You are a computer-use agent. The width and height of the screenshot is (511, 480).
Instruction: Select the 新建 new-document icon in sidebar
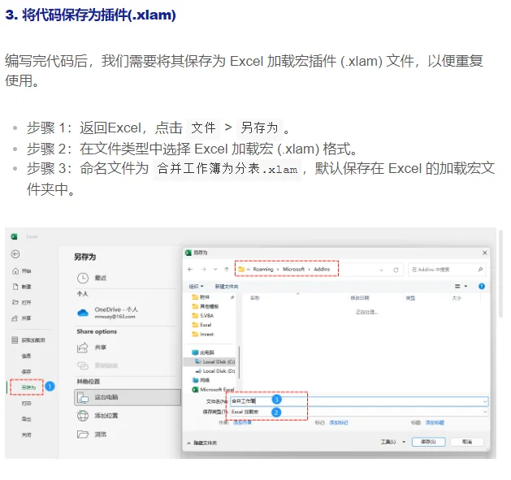click(x=15, y=287)
